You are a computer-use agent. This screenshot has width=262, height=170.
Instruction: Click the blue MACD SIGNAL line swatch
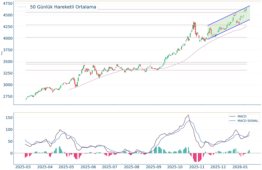pyautogui.click(x=232, y=121)
